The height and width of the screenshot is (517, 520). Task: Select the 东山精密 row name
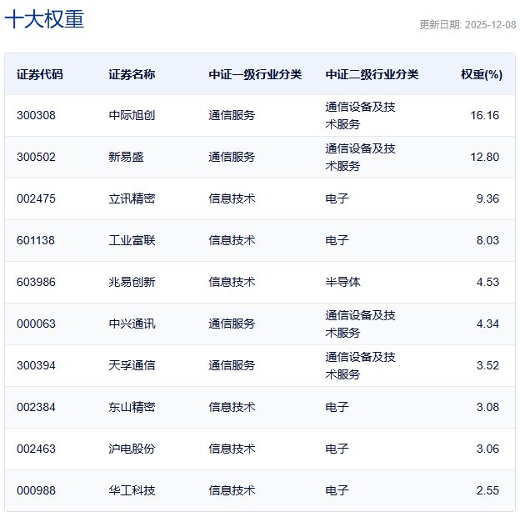click(132, 407)
